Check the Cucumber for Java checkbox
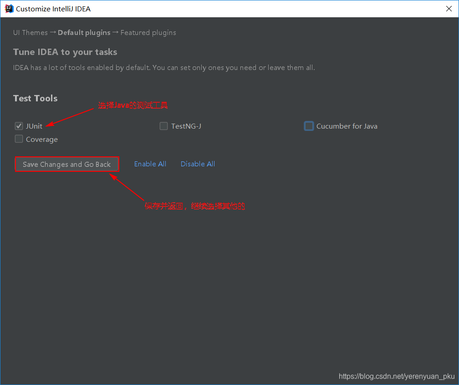Viewport: 459px width, 385px height. pos(309,126)
